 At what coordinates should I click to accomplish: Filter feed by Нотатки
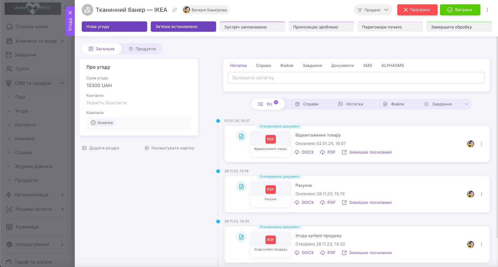point(350,104)
